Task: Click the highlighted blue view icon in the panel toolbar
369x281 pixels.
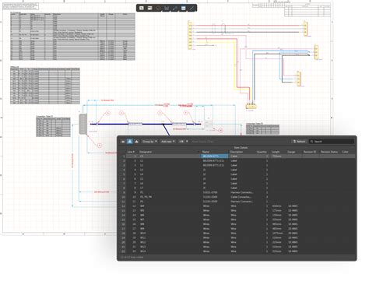Action: click(130, 142)
